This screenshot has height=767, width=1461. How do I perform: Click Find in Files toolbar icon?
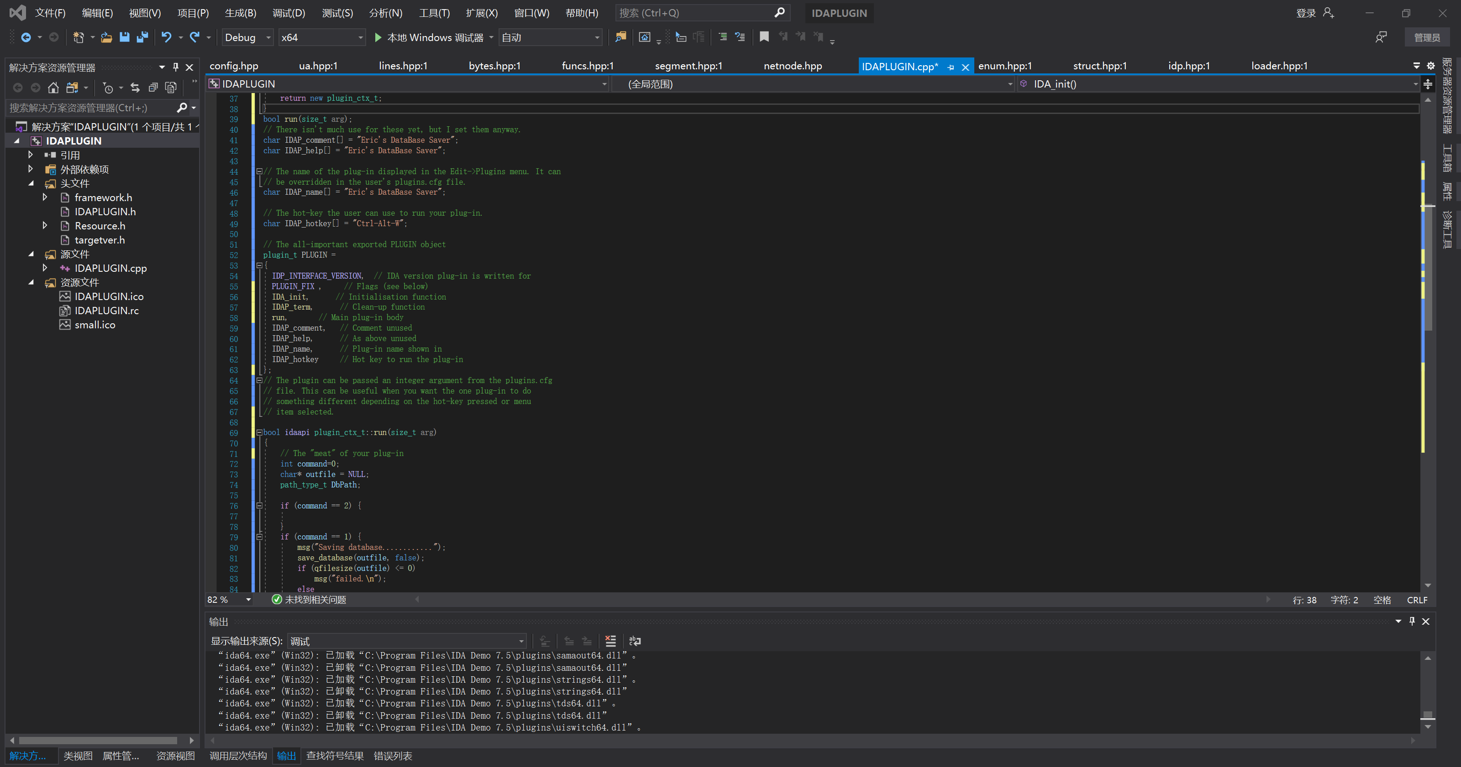tap(620, 37)
